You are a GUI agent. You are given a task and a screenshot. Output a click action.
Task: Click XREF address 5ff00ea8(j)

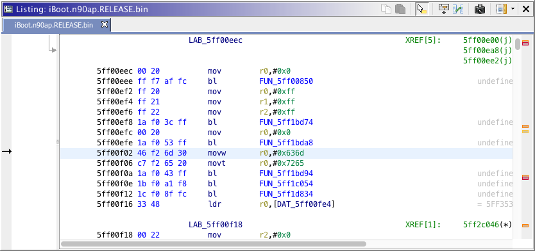point(488,51)
